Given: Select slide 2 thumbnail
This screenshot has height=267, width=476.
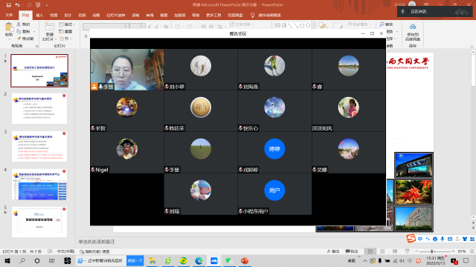Looking at the screenshot, I should click(x=39, y=108).
